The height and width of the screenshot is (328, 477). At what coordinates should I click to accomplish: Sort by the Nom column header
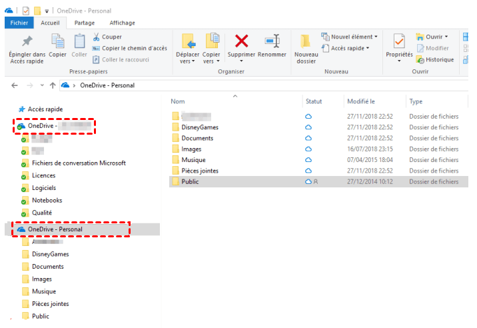pos(178,101)
